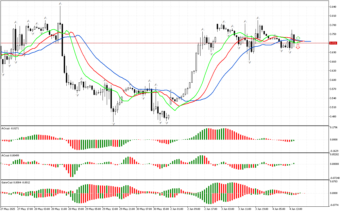Click the 0.0783 Gator scale value
Screen dimensions: 340x212
click(334, 182)
